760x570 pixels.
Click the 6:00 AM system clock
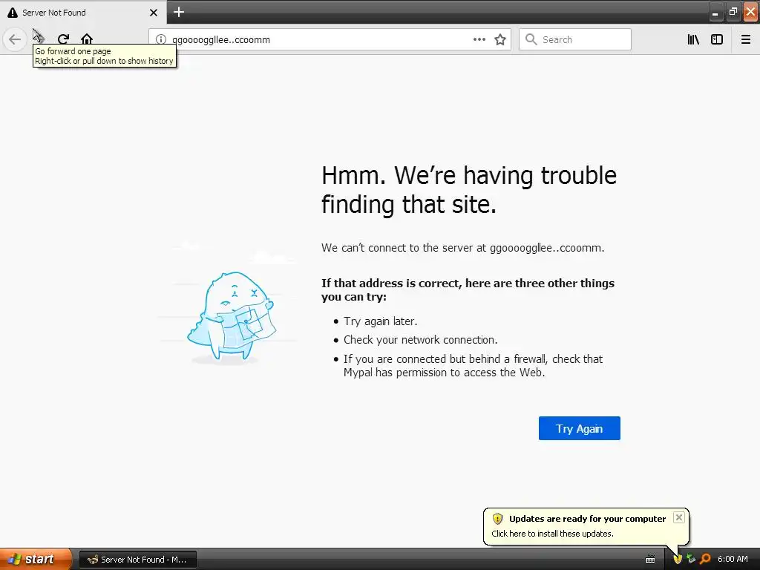(x=733, y=560)
